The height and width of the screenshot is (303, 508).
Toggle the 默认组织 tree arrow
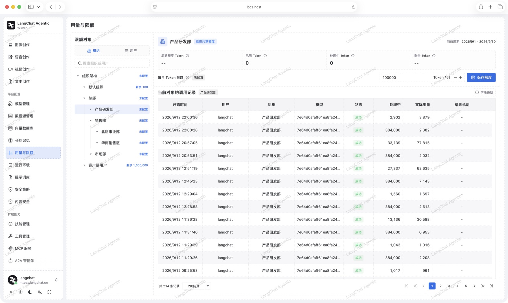click(84, 87)
